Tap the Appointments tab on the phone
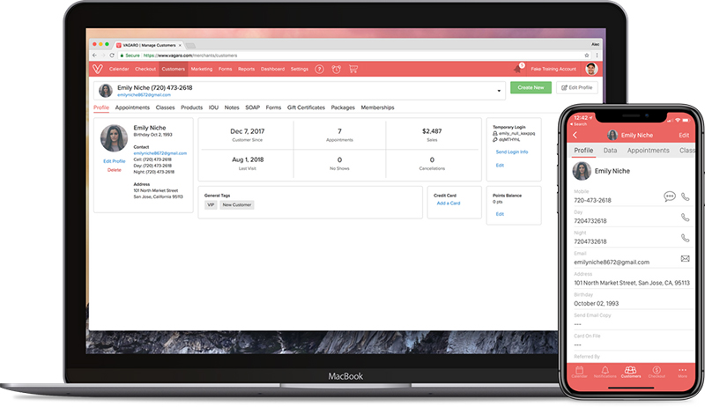Viewport: 705px width, 407px height. 649,151
